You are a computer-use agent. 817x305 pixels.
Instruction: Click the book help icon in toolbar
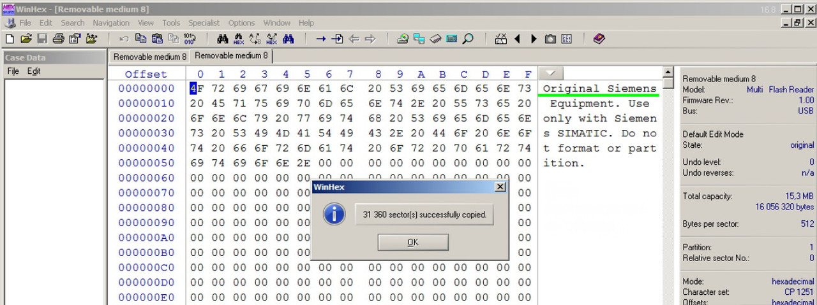(599, 39)
